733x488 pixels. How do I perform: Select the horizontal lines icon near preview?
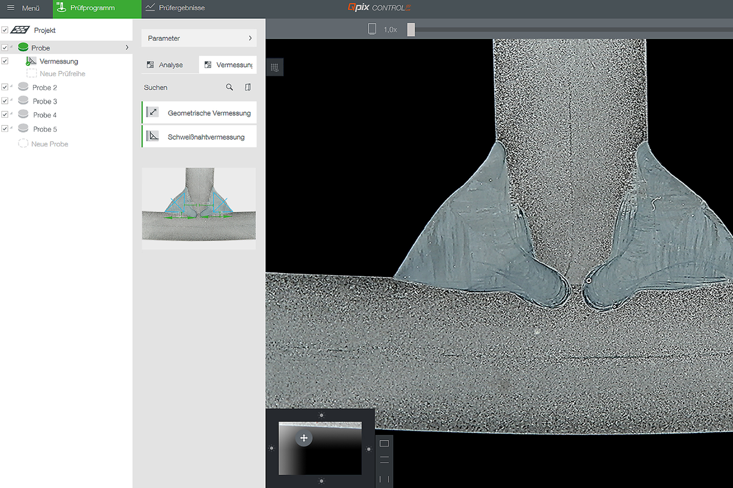[384, 461]
